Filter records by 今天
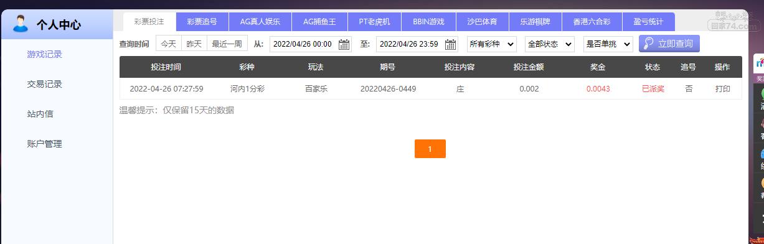The height and width of the screenshot is (244, 764). (x=169, y=44)
